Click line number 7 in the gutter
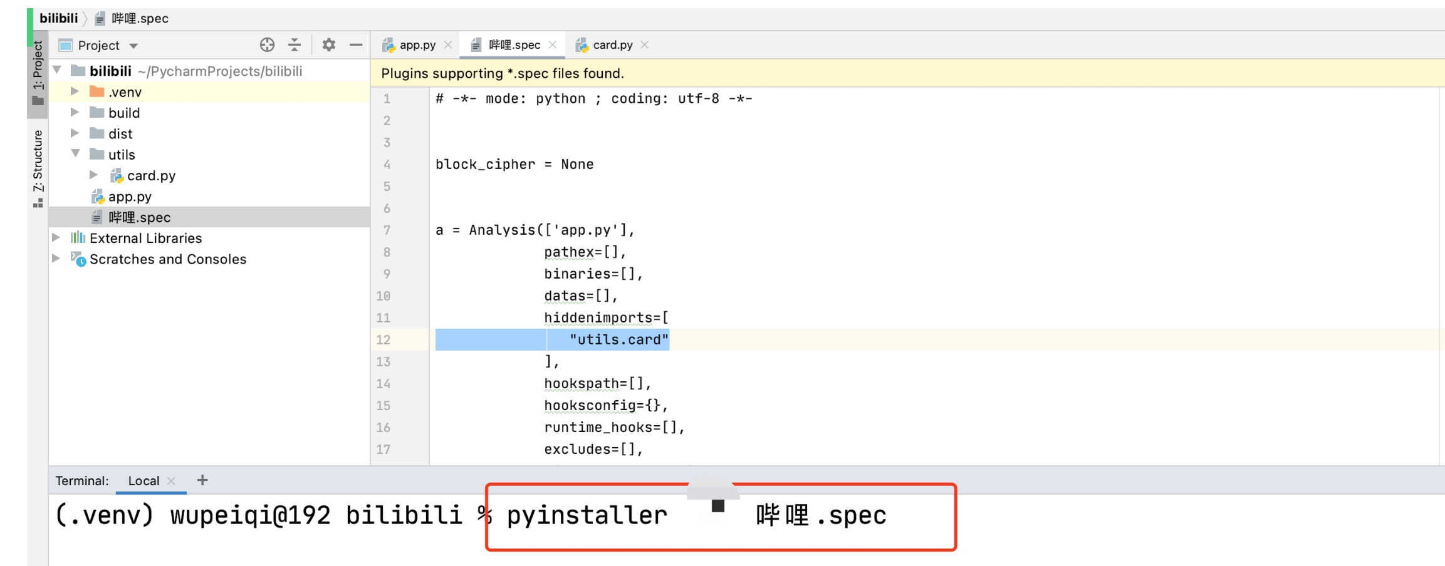The image size is (1445, 566). tap(387, 230)
